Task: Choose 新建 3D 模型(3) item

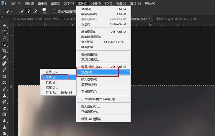Action: (104, 119)
